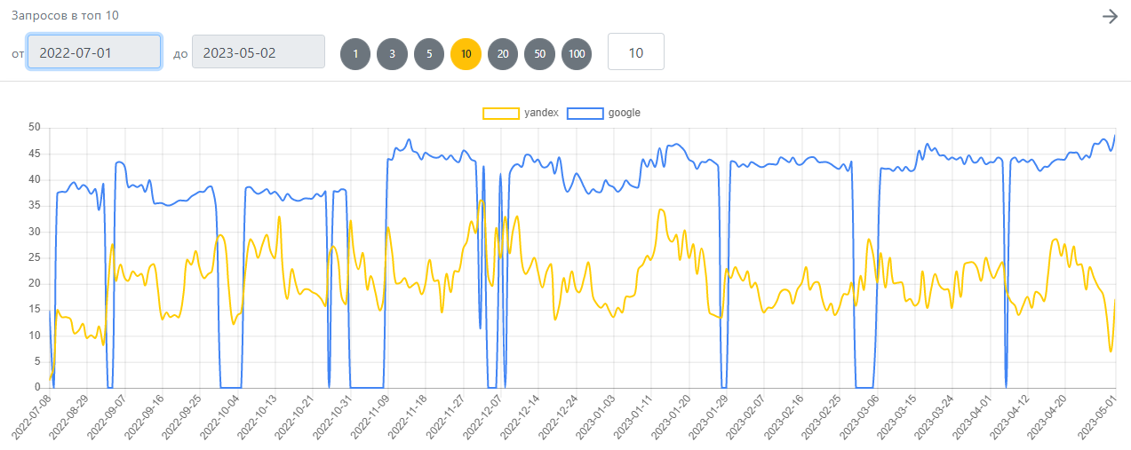Click the highlighted yellow top 10 button
The image size is (1131, 450).
pyautogui.click(x=466, y=53)
